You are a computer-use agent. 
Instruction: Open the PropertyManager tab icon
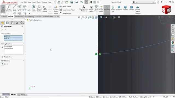coord(7,23)
